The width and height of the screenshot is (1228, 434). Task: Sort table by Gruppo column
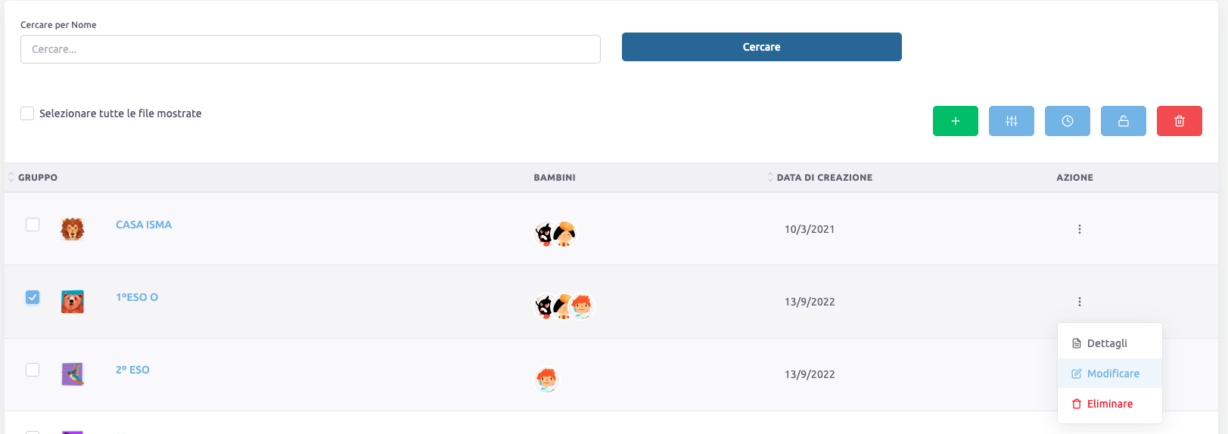point(37,178)
